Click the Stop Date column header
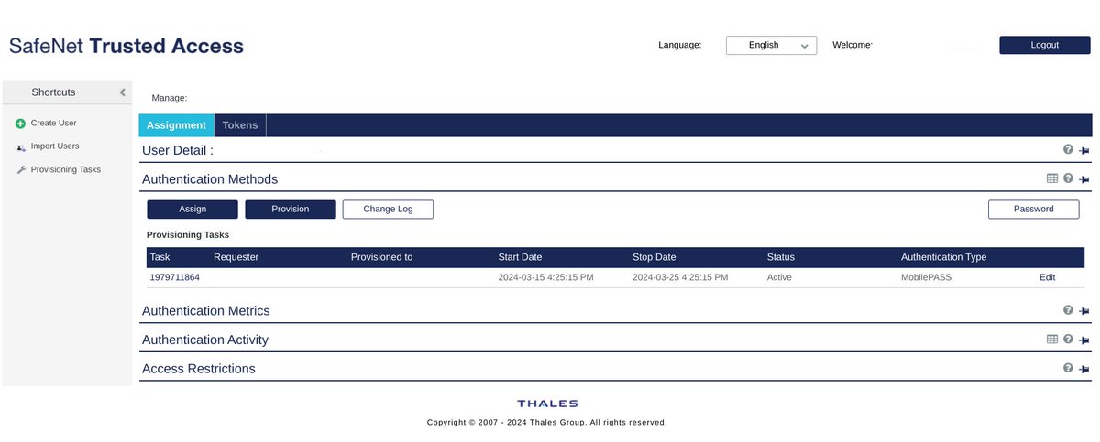1100x442 pixels. coord(654,257)
